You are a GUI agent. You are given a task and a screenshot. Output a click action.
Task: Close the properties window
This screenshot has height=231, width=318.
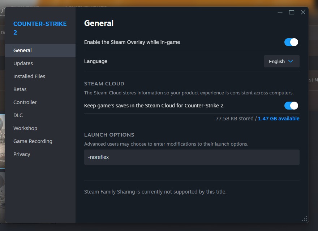point(303,12)
